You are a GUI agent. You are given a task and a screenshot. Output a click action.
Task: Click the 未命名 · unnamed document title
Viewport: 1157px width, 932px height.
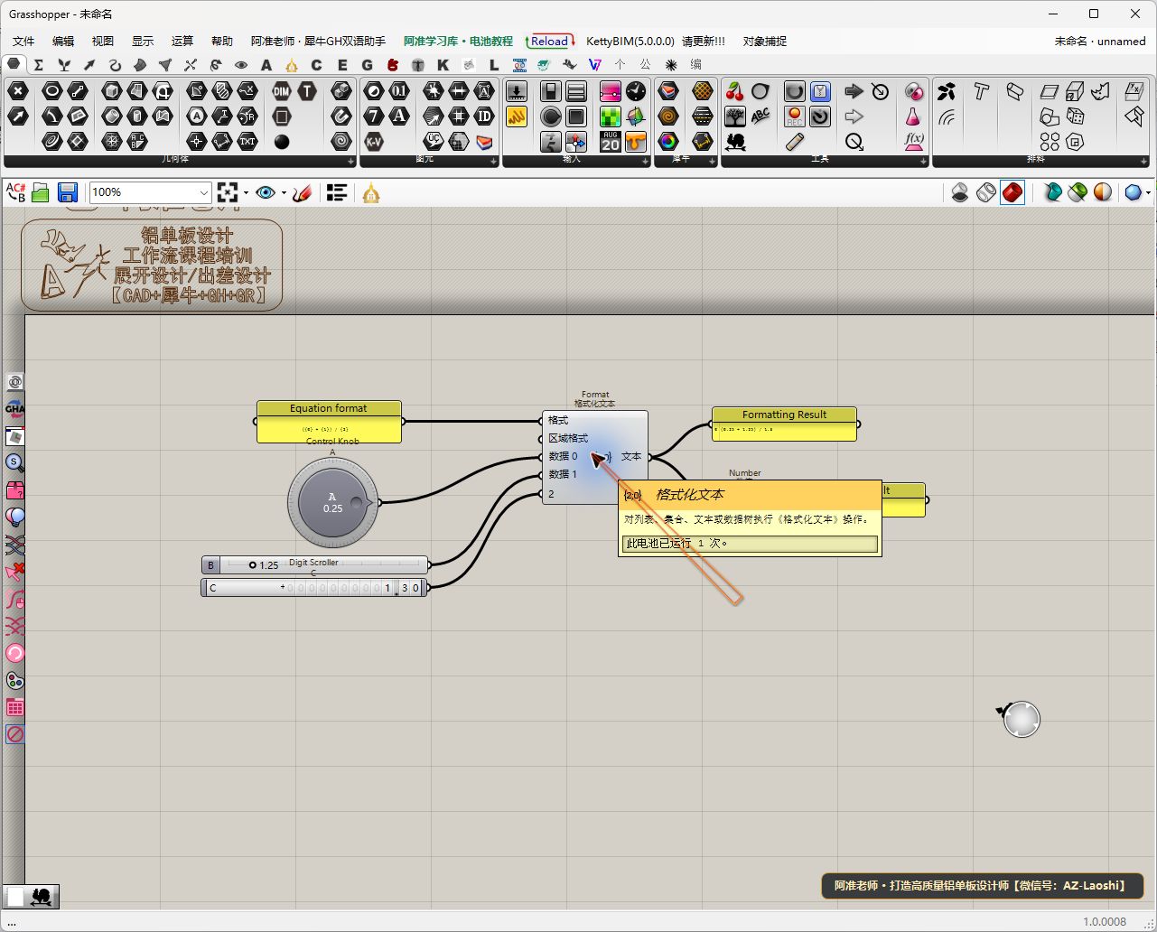(1100, 42)
